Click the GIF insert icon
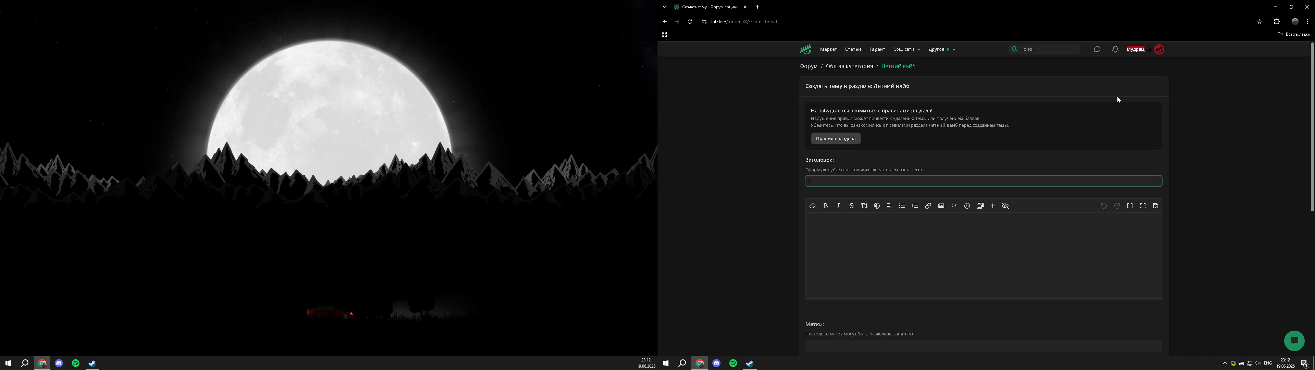Viewport: 1315px width, 370px height. click(954, 206)
